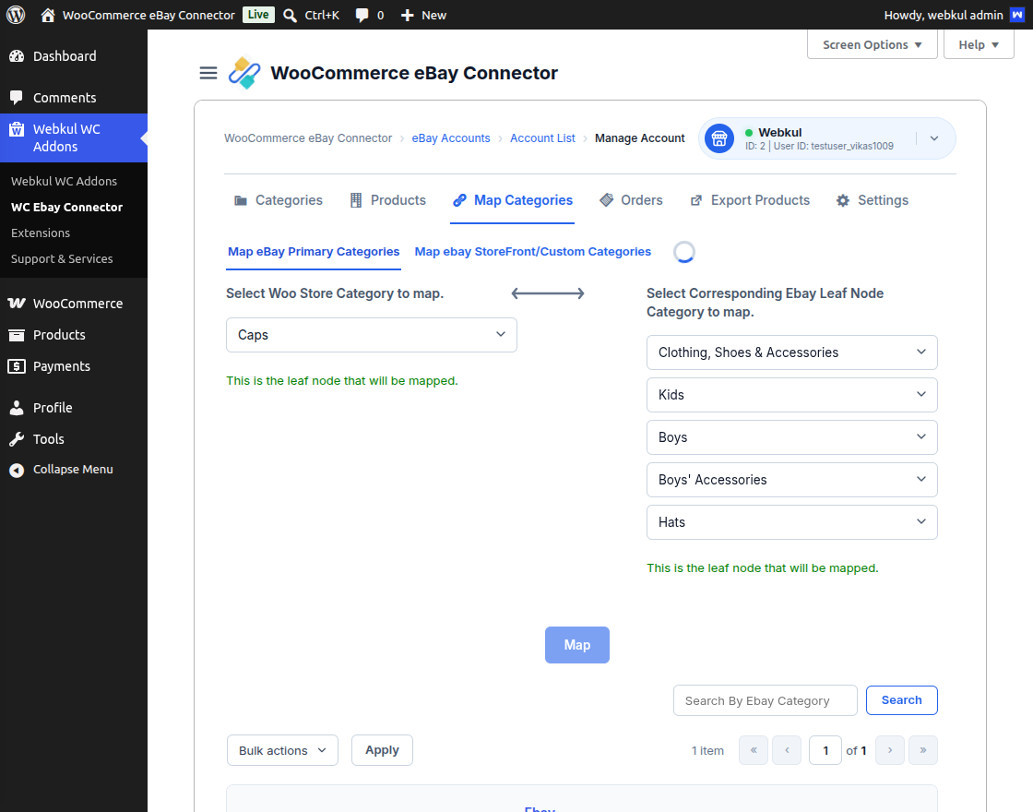1033x812 pixels.
Task: Click the WordPress logo icon
Action: coord(16,15)
